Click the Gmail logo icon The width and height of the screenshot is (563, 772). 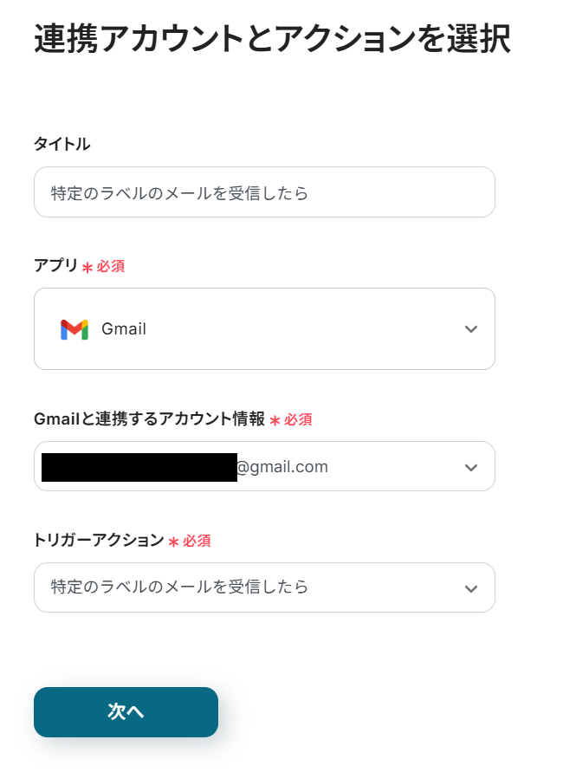[x=74, y=329]
